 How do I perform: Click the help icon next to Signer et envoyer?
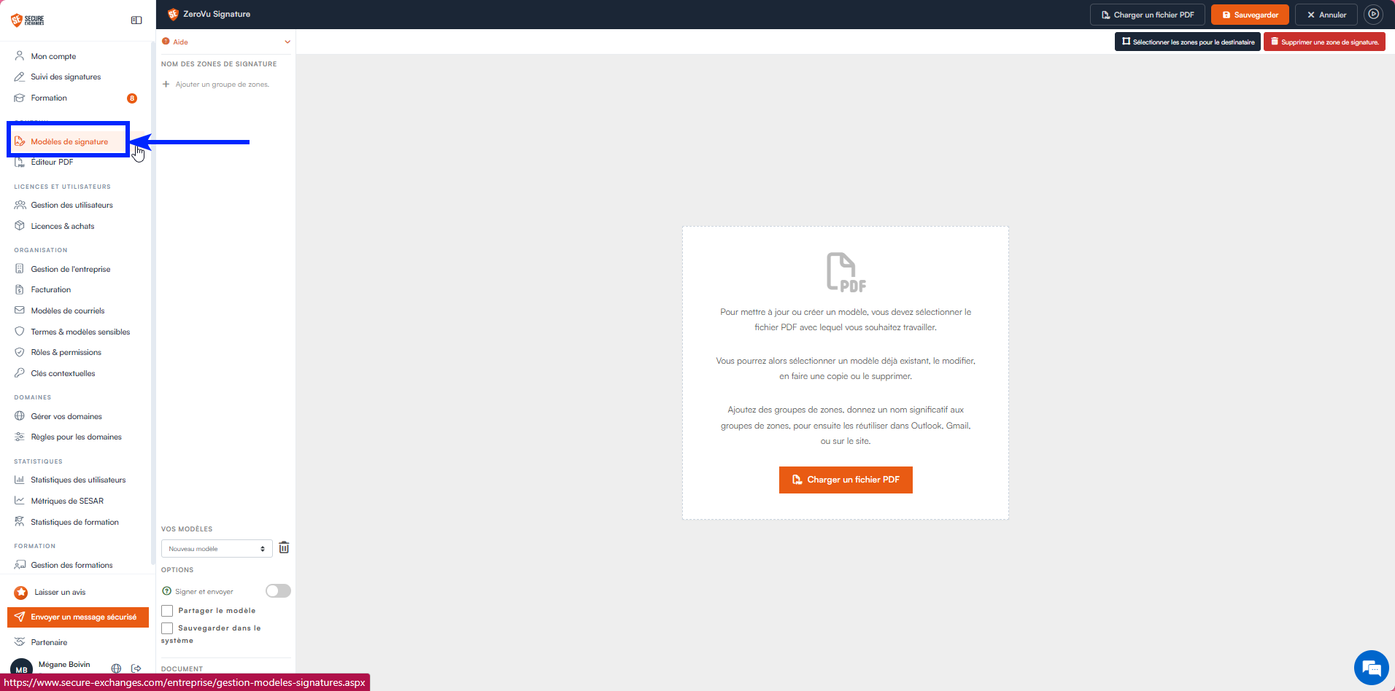(166, 591)
